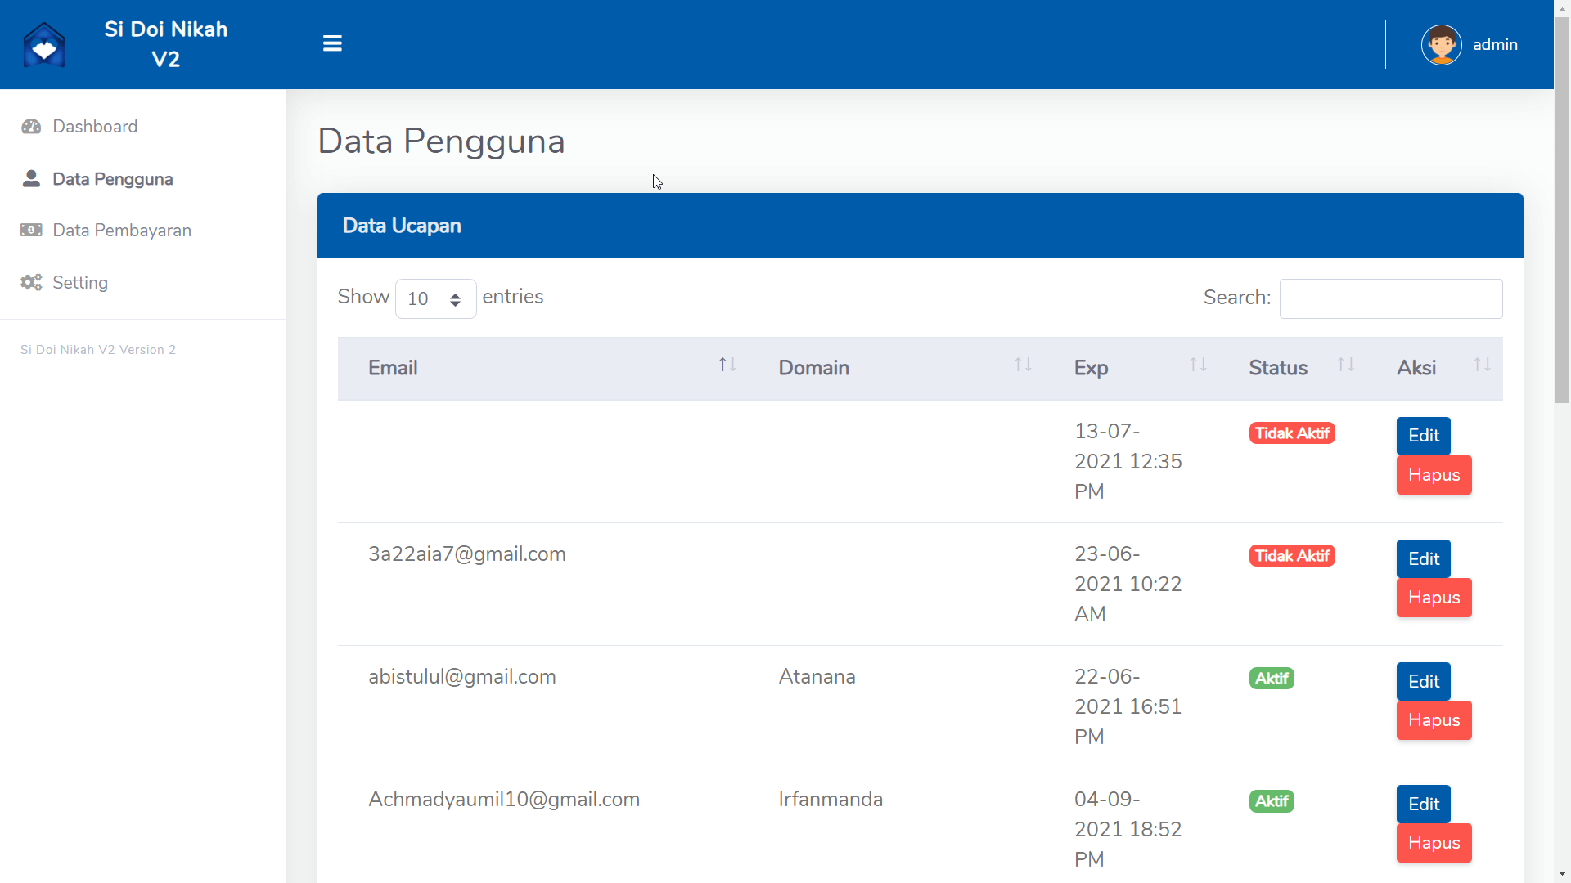Select Data Pengguna in the sidebar
Screen dimensions: 1571x883
113,178
